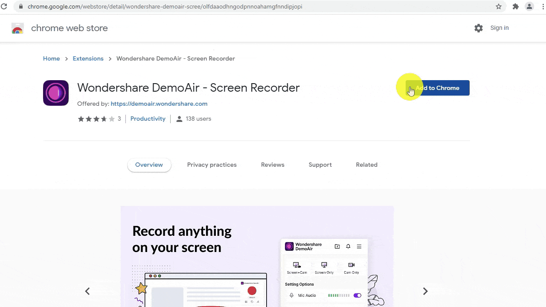Open the Extensions breadcrumb link

[x=88, y=58]
